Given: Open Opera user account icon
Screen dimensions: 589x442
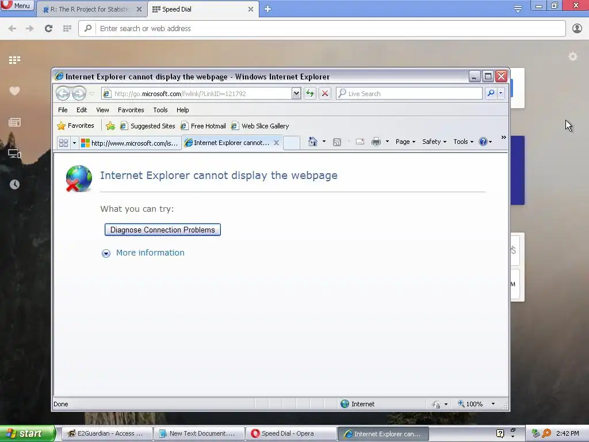Looking at the screenshot, I should click(577, 29).
